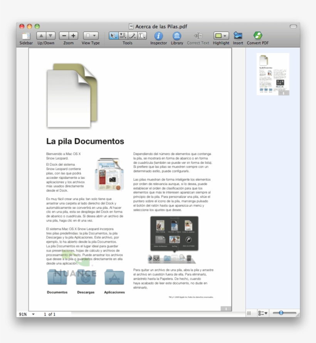Open the Library panel
Image resolution: width=316 pixels, height=343 pixels.
pyautogui.click(x=176, y=37)
